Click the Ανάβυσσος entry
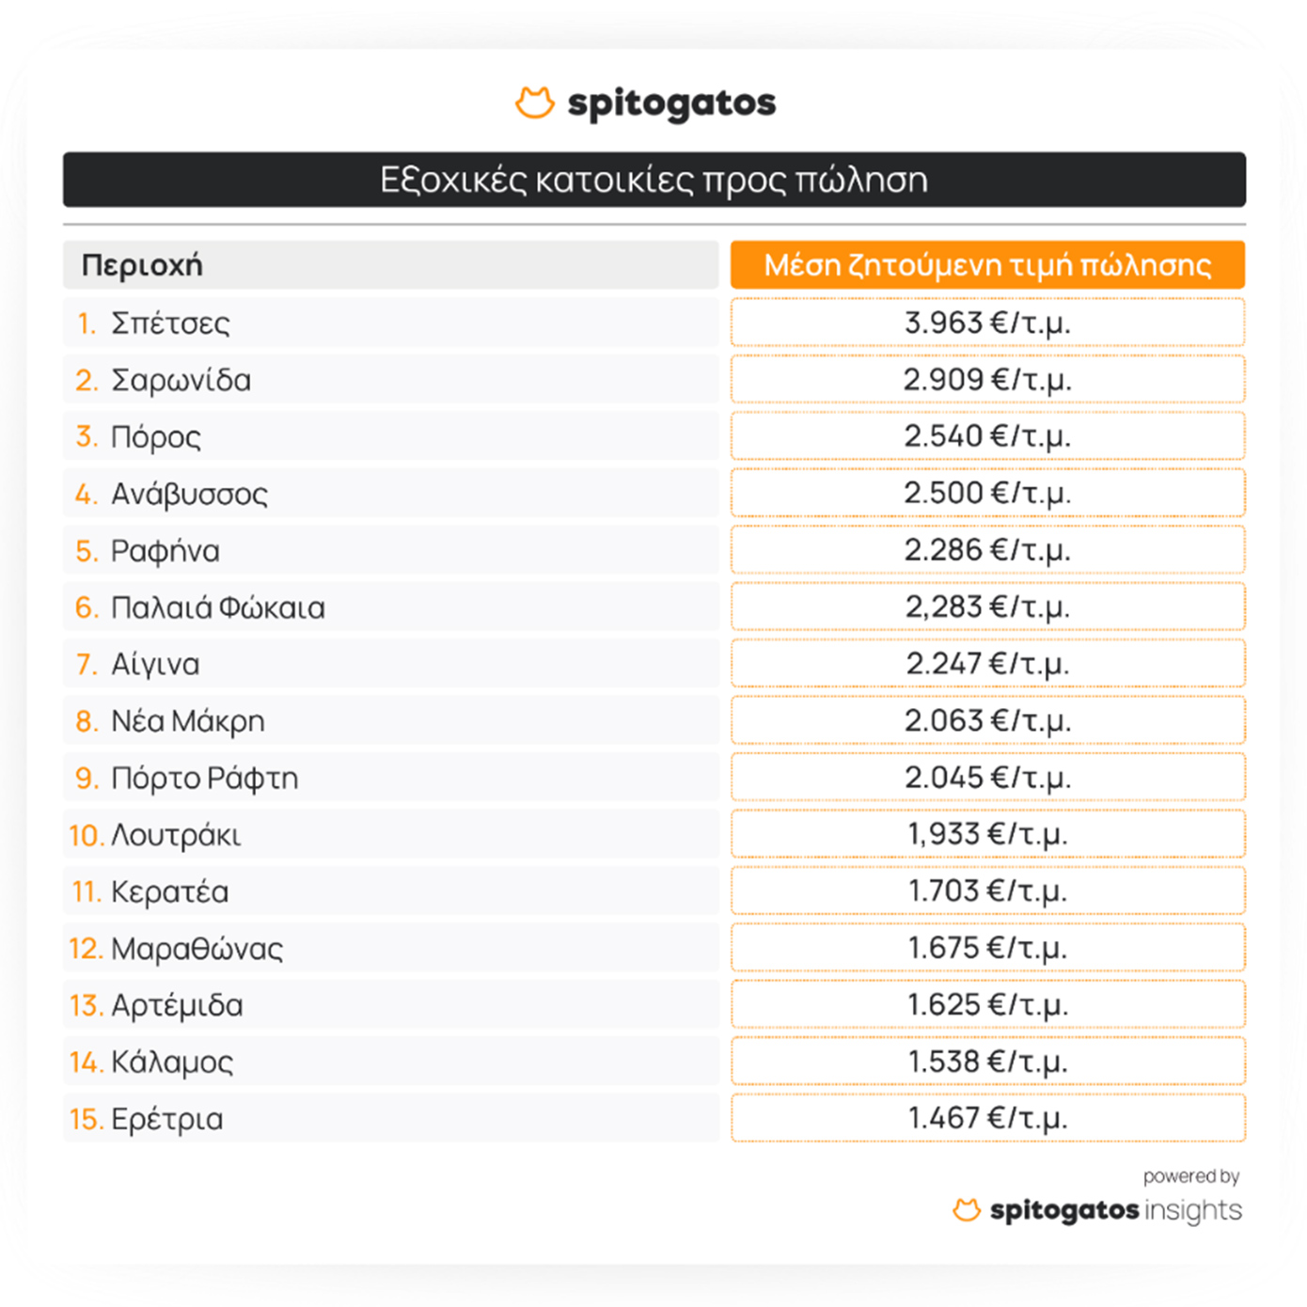The height and width of the screenshot is (1307, 1307). coord(189,494)
